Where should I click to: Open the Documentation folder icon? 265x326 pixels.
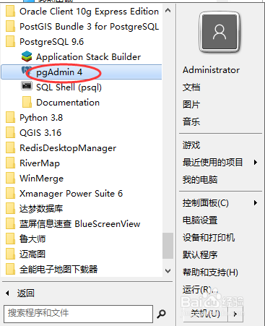(27, 102)
